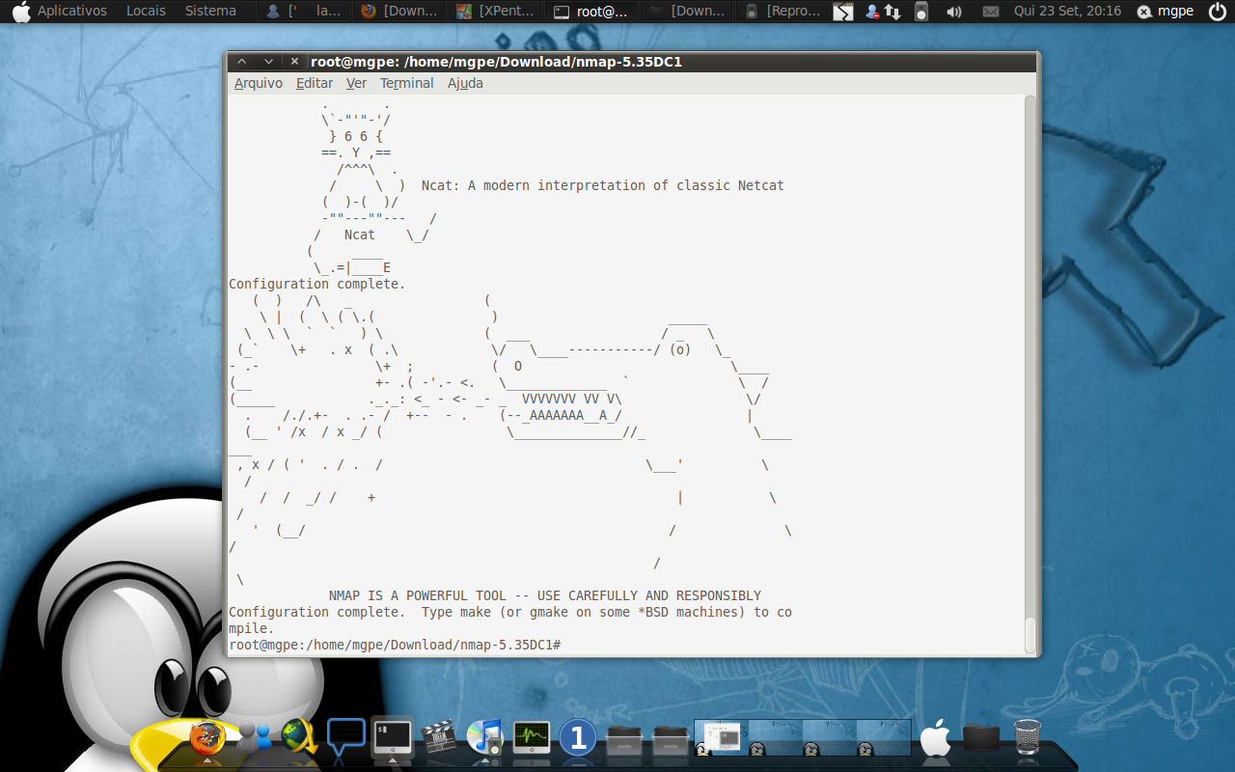Open the system monitor dock icon
1235x772 pixels.
tap(532, 738)
